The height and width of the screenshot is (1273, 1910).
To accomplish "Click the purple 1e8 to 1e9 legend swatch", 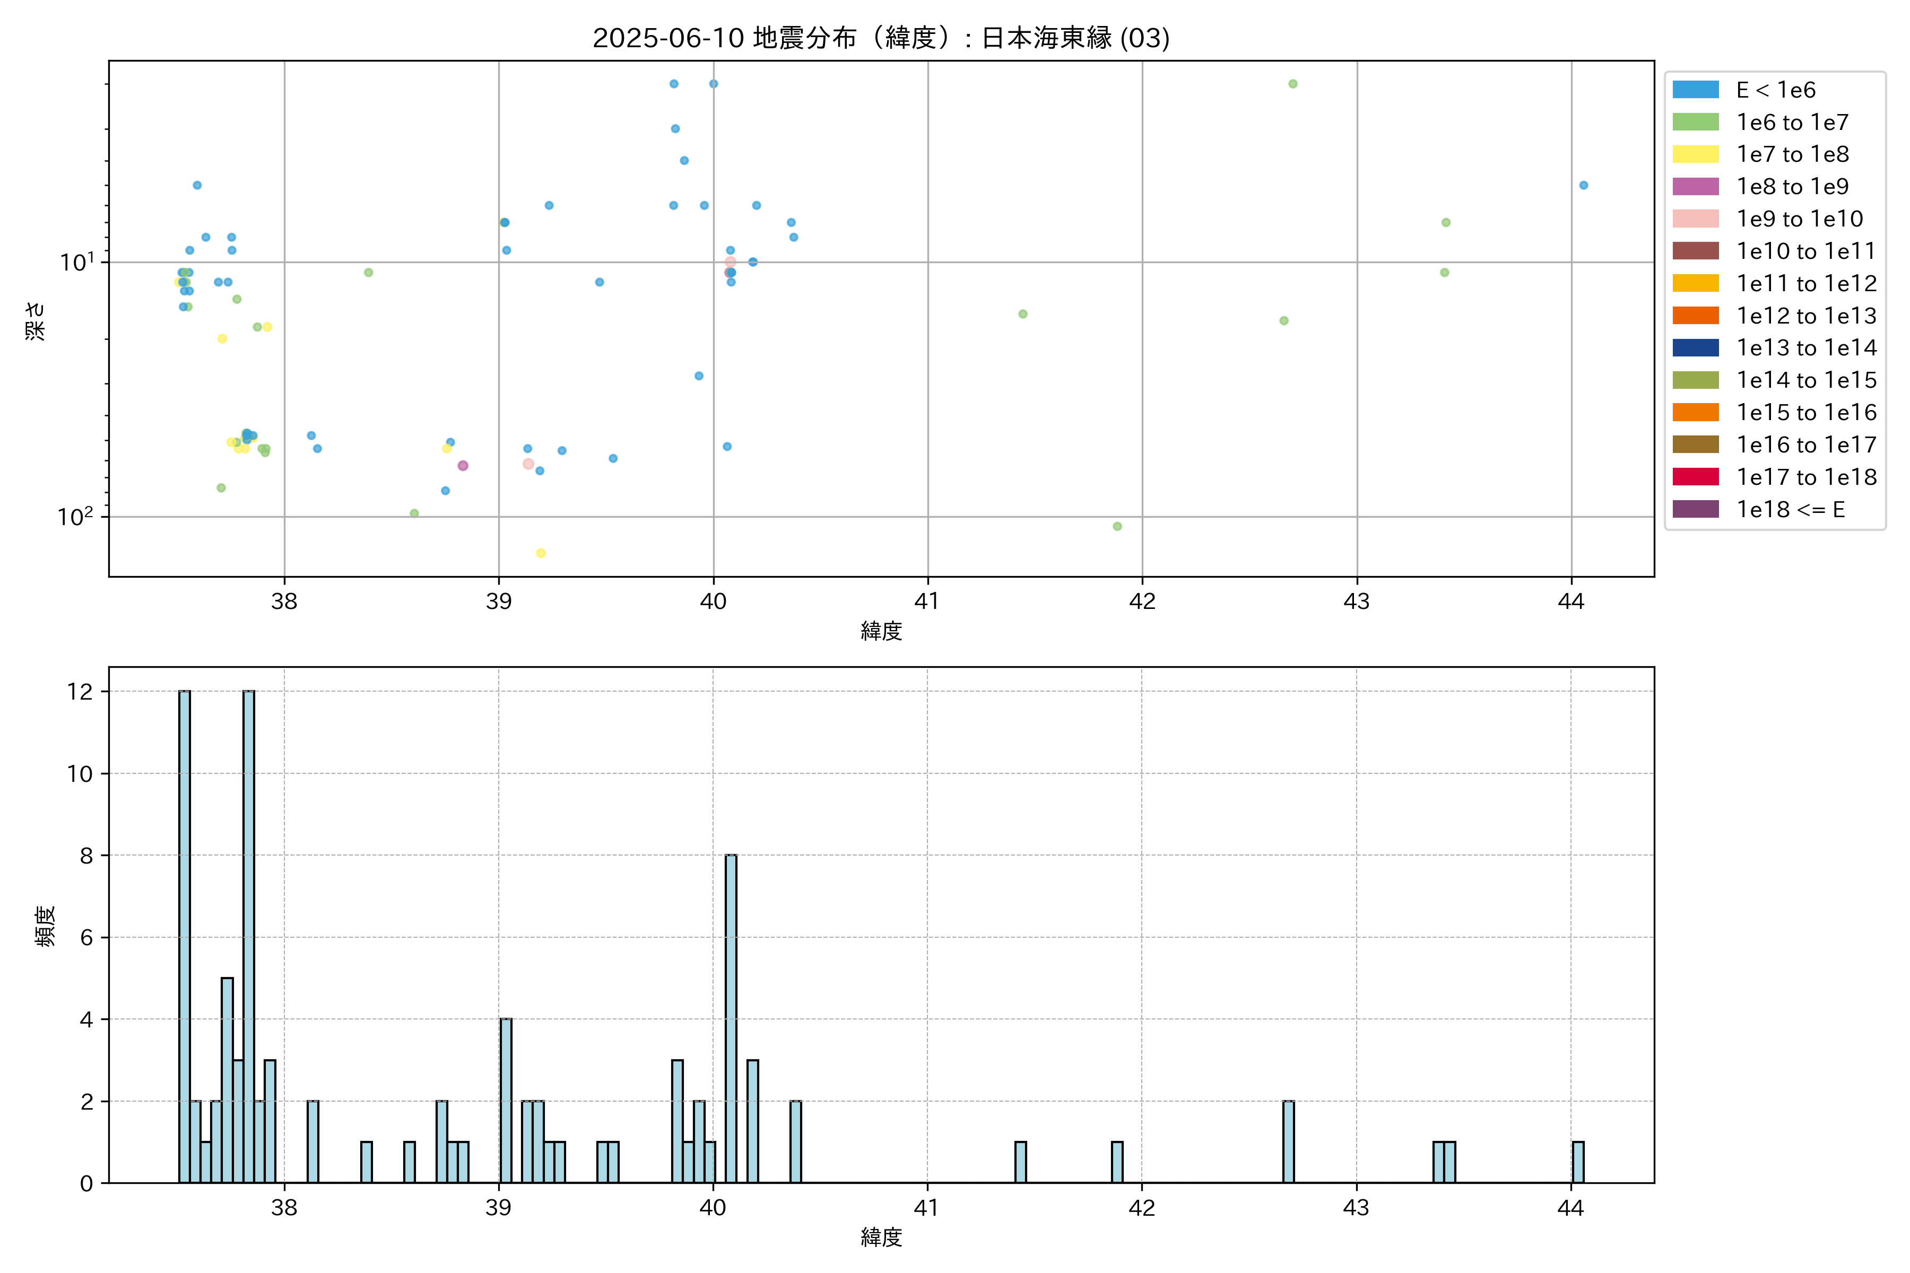I will (x=1695, y=186).
